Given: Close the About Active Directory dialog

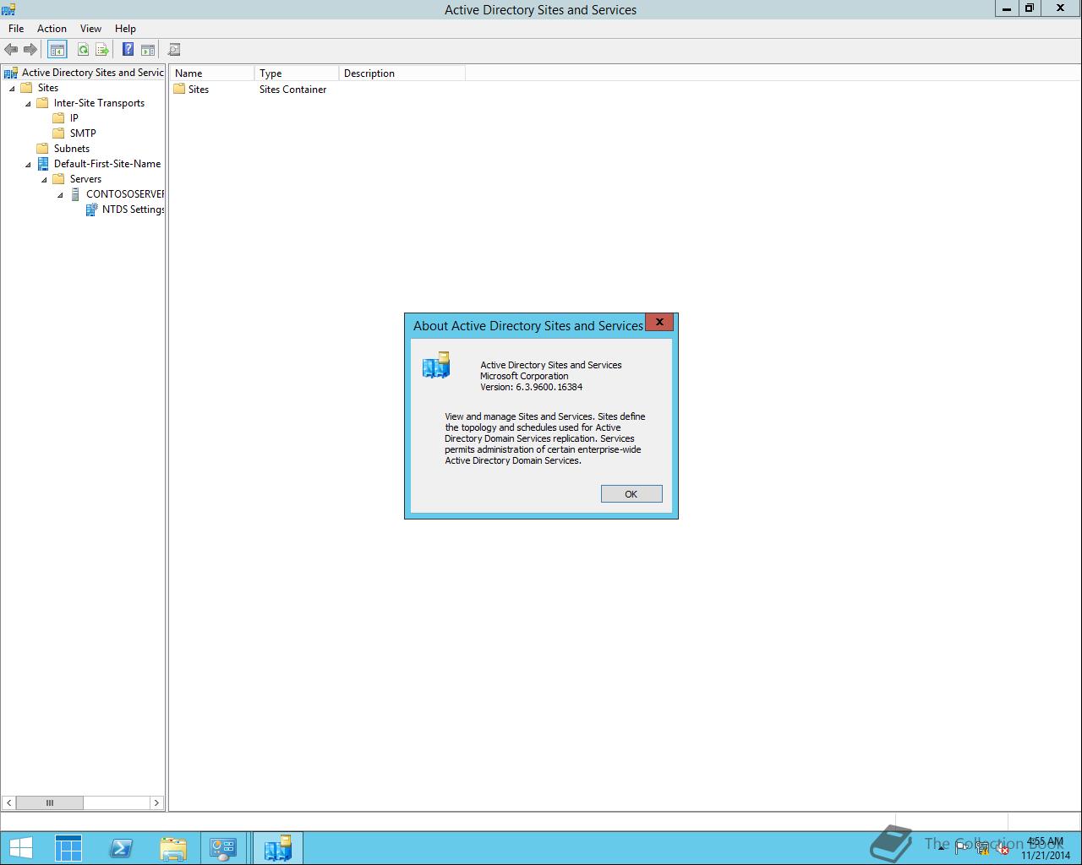Looking at the screenshot, I should [x=659, y=322].
